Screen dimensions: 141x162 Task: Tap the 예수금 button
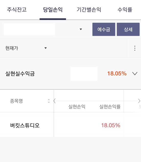(104, 29)
